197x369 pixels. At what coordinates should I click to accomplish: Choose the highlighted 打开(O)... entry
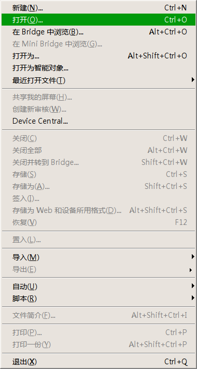coord(98,19)
